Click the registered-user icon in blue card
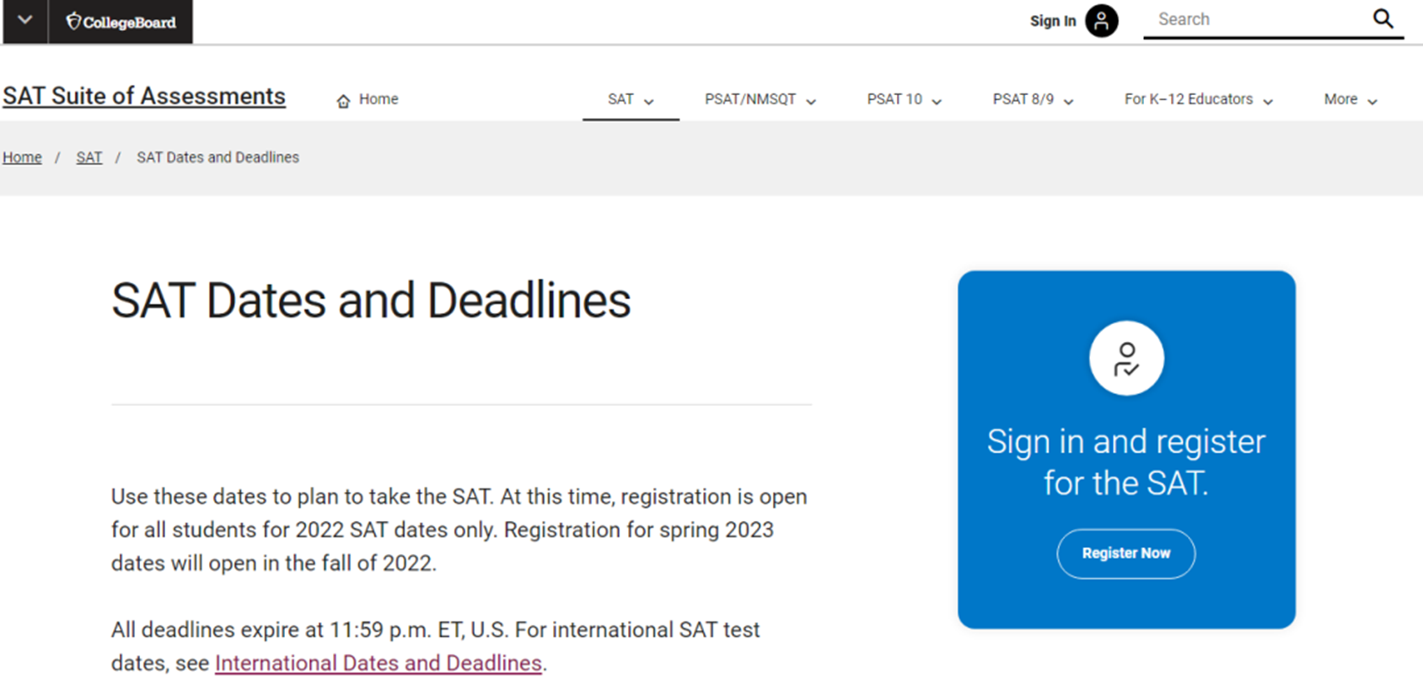1423x682 pixels. pyautogui.click(x=1126, y=359)
